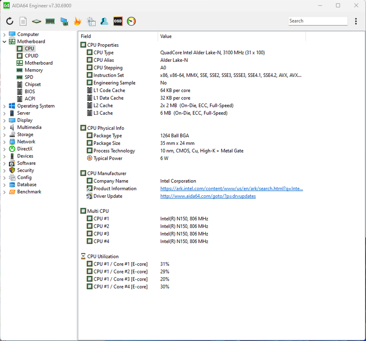Open the user-shaped toolbar icon
Screen dimensions: 366x341
pos(104,21)
